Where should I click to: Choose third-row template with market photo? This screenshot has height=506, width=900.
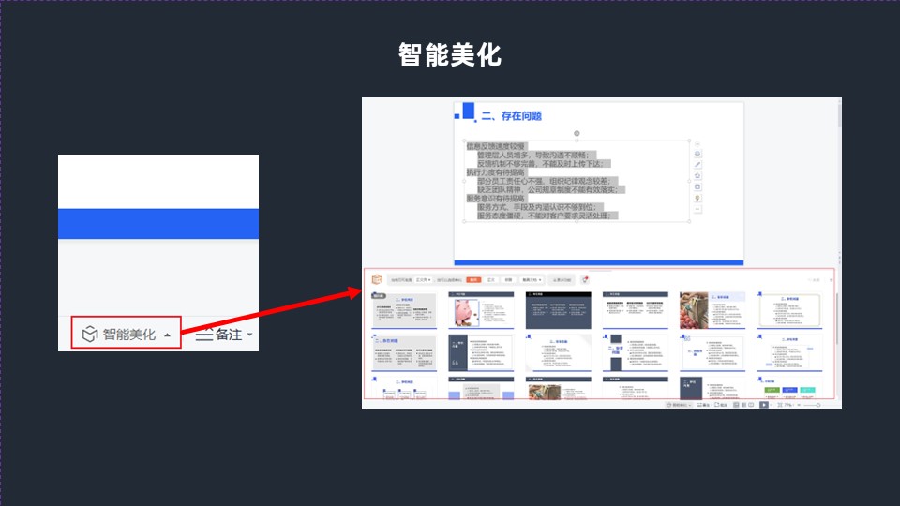tap(558, 388)
